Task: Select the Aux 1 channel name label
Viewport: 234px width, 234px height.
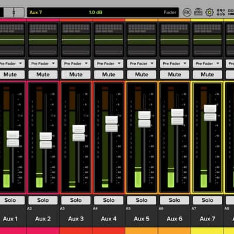Action: (x=10, y=219)
